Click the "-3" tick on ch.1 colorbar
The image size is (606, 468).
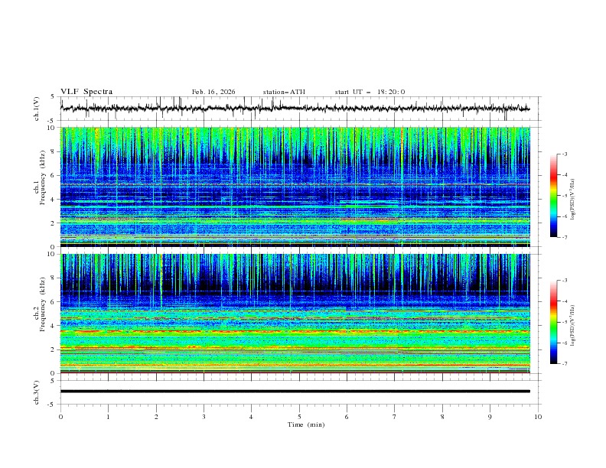coord(564,154)
